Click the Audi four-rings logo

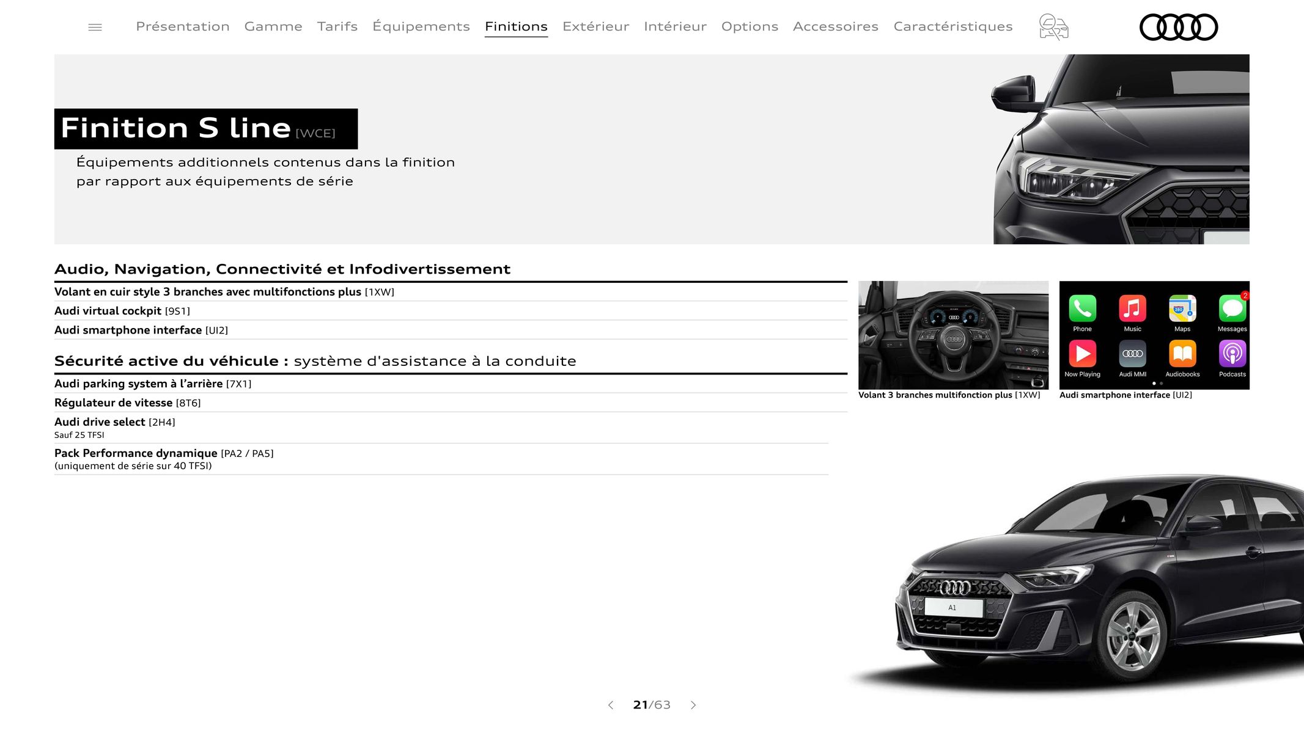tap(1179, 27)
